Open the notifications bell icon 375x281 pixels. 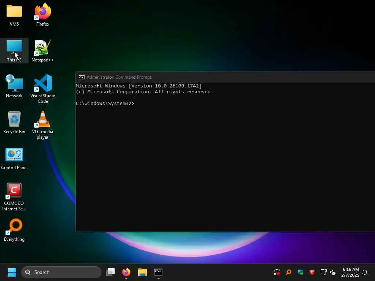365,272
